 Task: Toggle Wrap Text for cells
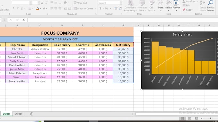pyautogui.click(x=80, y=3)
